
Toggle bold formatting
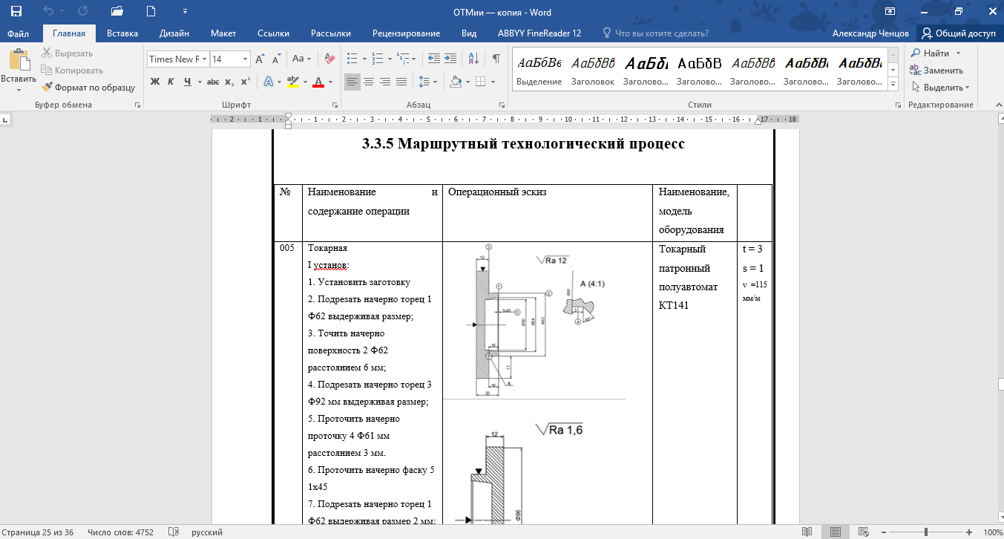click(x=155, y=82)
